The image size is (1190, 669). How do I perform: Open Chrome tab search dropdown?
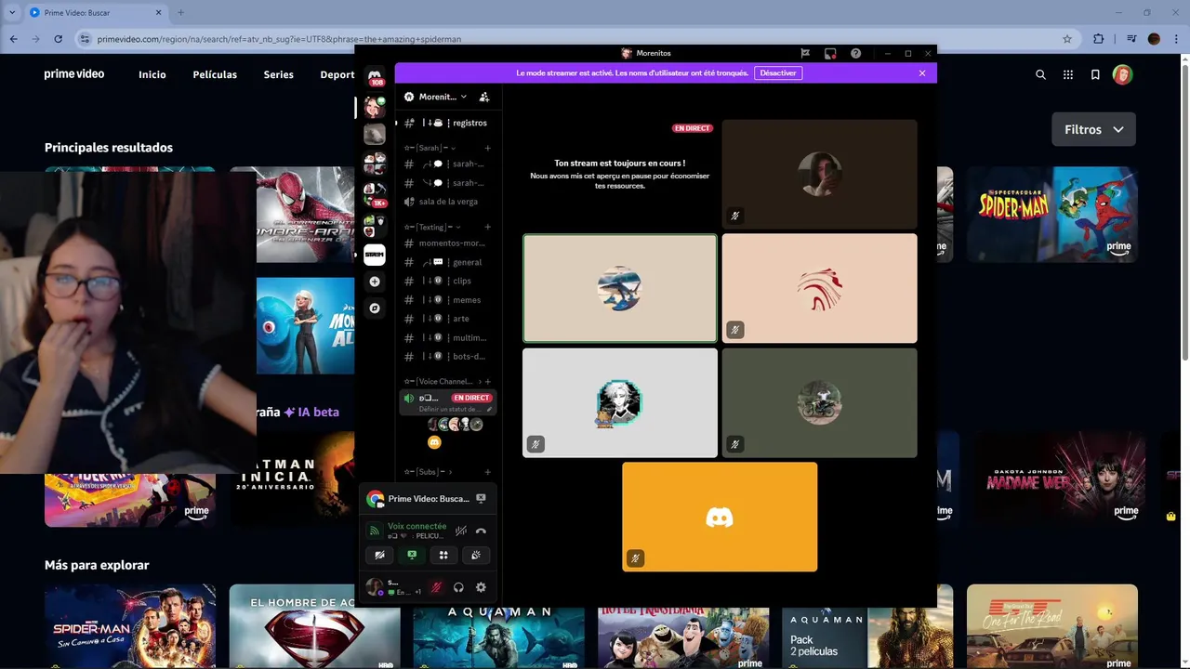[x=11, y=12]
